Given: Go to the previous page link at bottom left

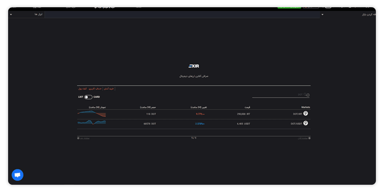Looking at the screenshot, I should (x=83, y=138).
